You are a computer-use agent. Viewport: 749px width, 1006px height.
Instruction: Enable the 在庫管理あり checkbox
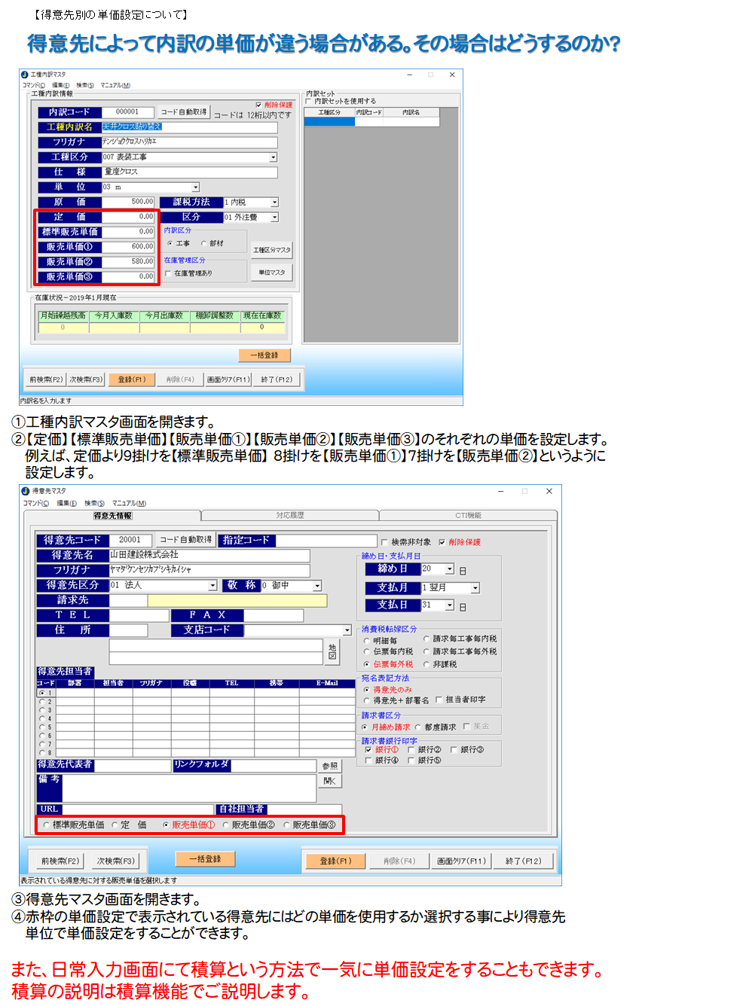point(168,273)
